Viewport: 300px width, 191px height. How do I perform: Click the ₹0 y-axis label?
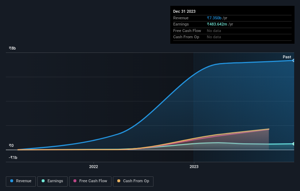coord(11,145)
